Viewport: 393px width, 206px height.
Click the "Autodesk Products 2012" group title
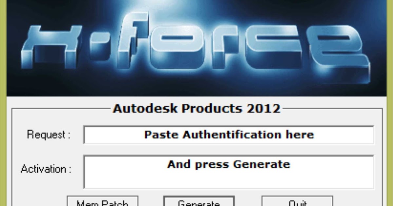[196, 108]
